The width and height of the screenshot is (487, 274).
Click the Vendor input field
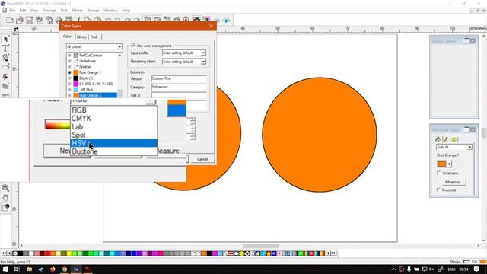pos(179,78)
